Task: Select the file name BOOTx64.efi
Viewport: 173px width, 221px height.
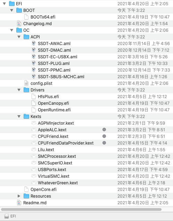Action: click(x=43, y=17)
